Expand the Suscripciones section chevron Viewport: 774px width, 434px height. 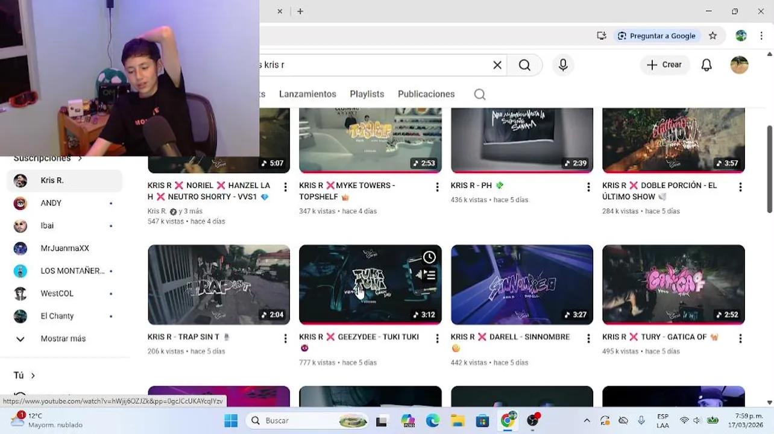coord(80,159)
